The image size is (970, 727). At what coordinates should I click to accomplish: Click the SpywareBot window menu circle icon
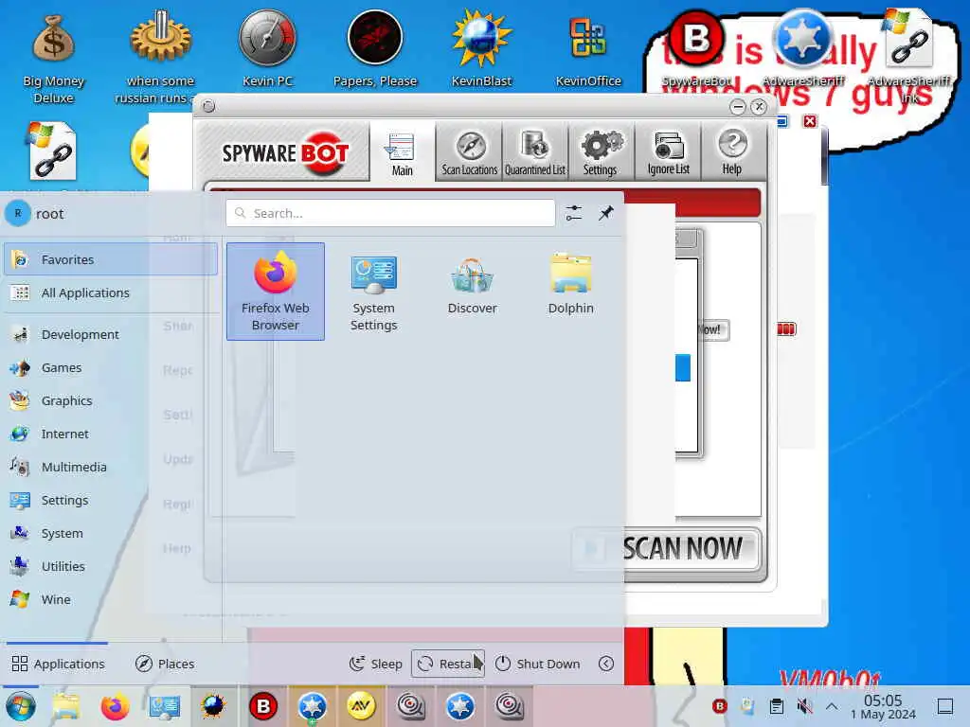(208, 106)
